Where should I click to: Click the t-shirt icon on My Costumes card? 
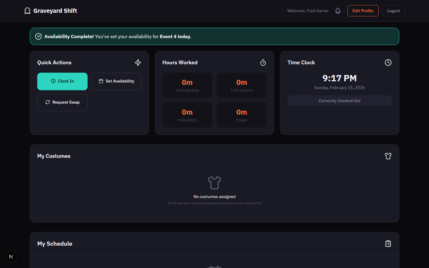[388, 156]
